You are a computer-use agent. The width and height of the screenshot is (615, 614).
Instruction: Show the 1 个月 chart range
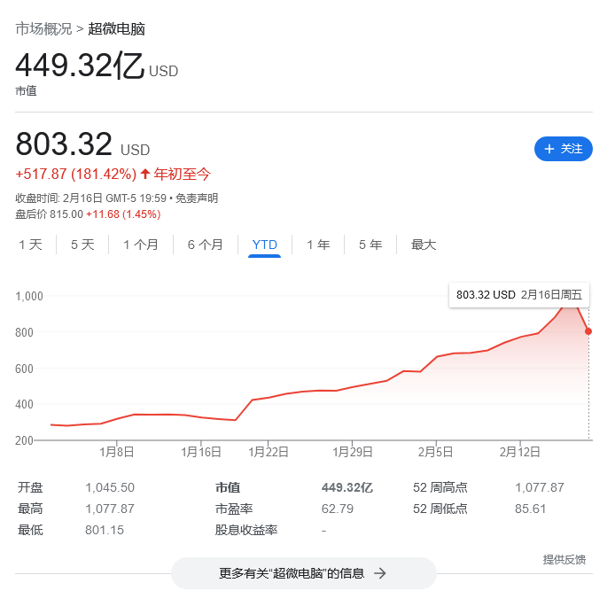(141, 245)
